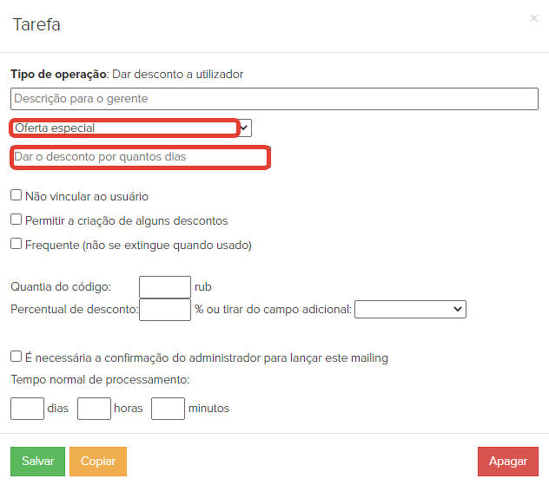Check 'Permitir a criação de alguns descontos'
The width and height of the screenshot is (549, 485).
tap(17, 220)
